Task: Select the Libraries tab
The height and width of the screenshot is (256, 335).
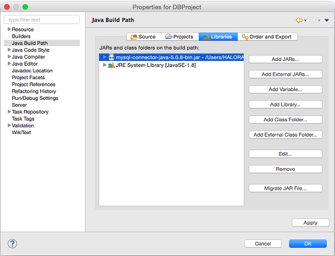Action: (218, 37)
